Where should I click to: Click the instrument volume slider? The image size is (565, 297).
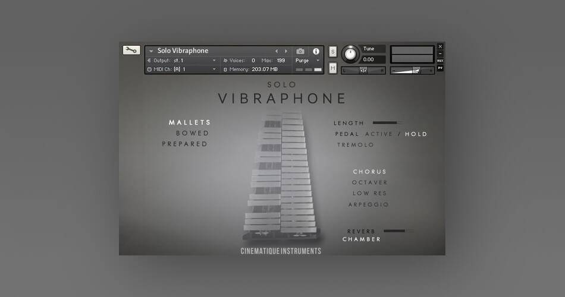(x=412, y=71)
